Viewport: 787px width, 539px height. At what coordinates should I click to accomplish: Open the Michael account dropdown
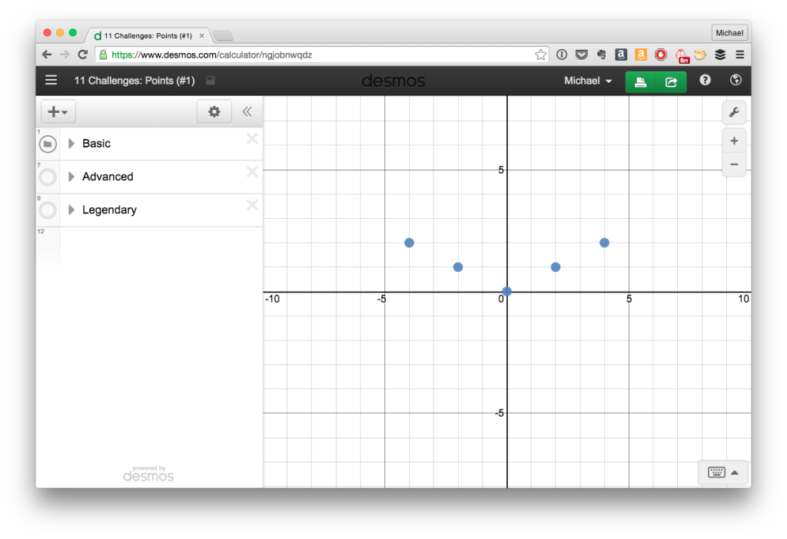pyautogui.click(x=588, y=81)
